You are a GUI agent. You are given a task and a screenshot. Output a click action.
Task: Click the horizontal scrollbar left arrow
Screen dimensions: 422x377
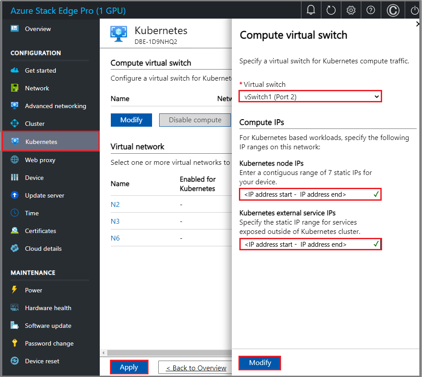tap(104, 353)
